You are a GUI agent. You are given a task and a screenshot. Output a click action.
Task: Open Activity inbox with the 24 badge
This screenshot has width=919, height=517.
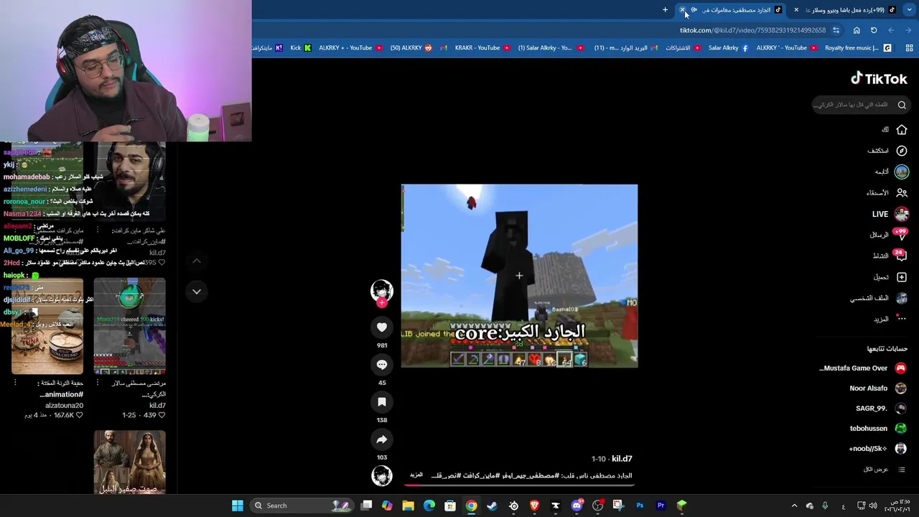point(890,256)
